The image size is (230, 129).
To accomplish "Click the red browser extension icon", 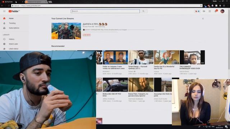I will (x=209, y=6).
